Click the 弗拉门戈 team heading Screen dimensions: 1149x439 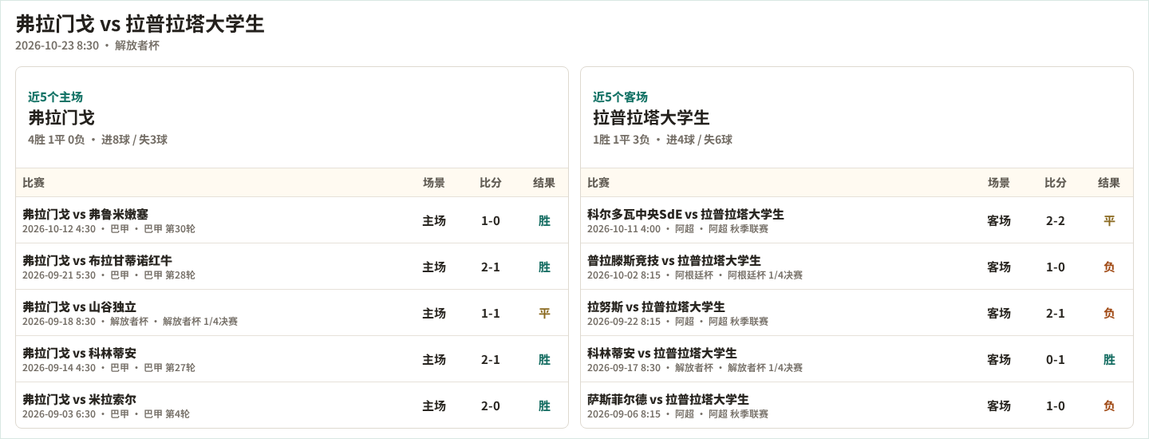pos(61,118)
